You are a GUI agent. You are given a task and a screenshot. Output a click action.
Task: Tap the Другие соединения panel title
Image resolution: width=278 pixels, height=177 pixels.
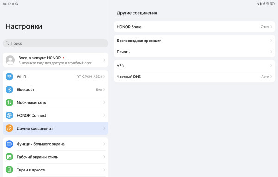(137, 13)
